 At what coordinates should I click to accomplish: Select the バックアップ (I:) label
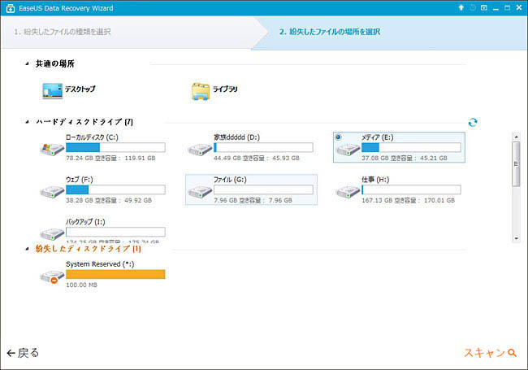click(x=85, y=222)
